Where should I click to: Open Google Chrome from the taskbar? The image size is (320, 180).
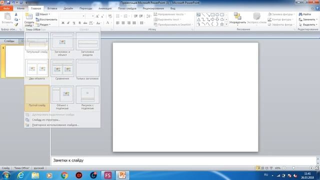point(64,175)
